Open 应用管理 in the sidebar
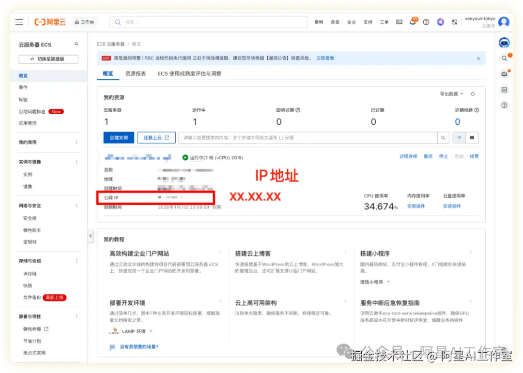Viewport: 523px width, 373px height. (x=28, y=123)
